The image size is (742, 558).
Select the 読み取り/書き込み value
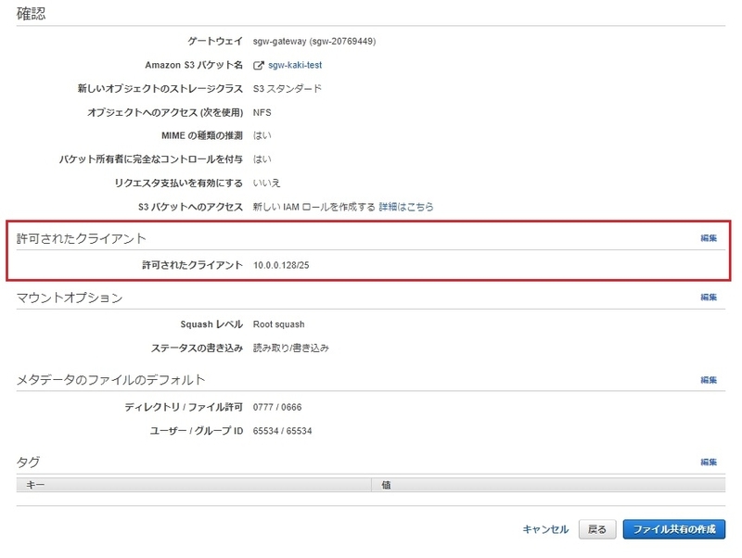[x=290, y=348]
